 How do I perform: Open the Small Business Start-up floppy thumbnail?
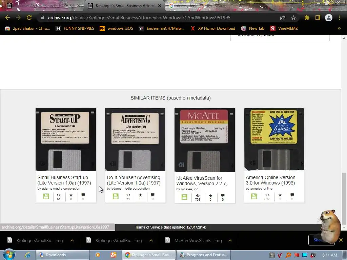click(x=66, y=139)
